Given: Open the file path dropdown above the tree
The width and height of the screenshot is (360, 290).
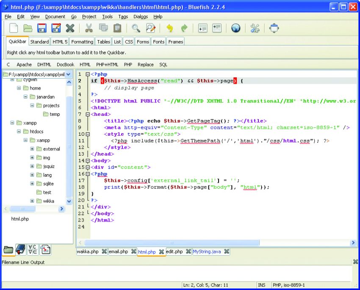Looking at the screenshot, I should (x=68, y=74).
